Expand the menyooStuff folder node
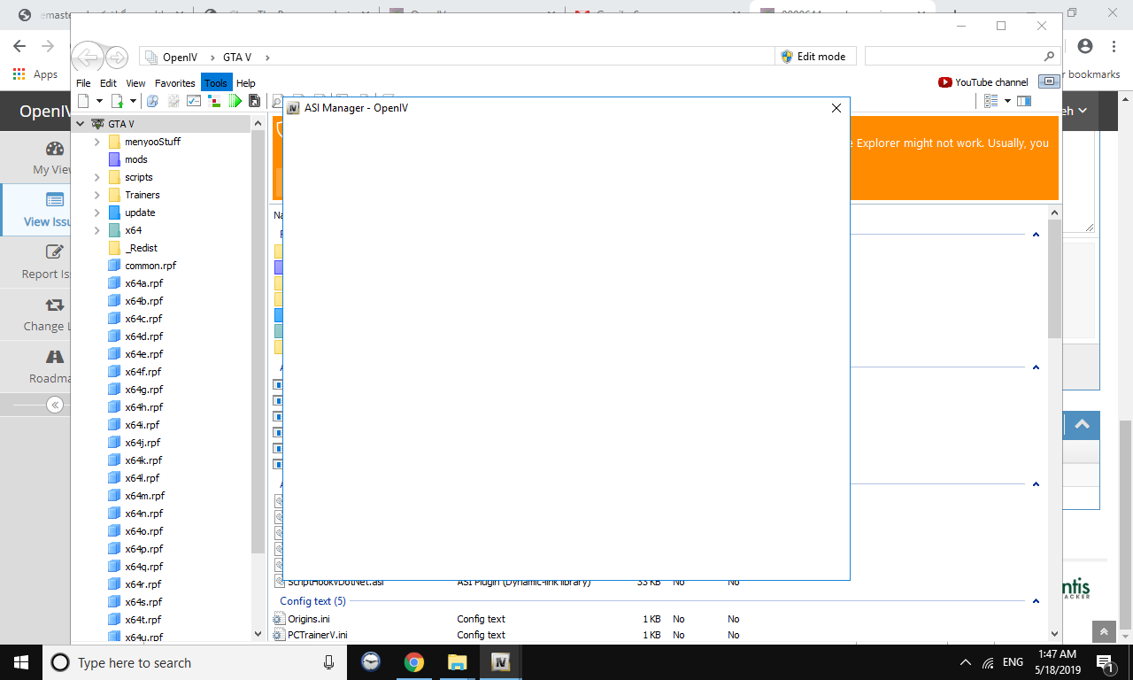Screen dimensions: 1133x680 click(97, 142)
